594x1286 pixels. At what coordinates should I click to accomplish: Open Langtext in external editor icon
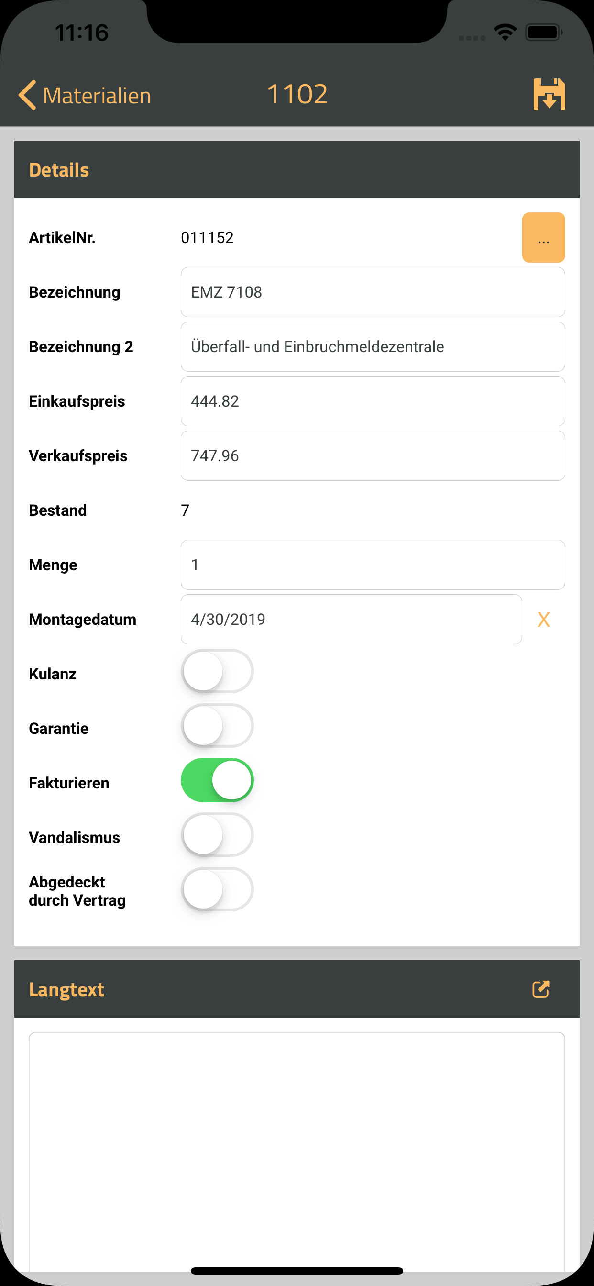point(541,989)
